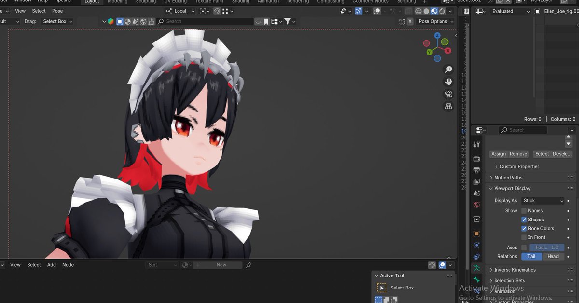Click the red X axis gizmo circle

click(x=448, y=50)
